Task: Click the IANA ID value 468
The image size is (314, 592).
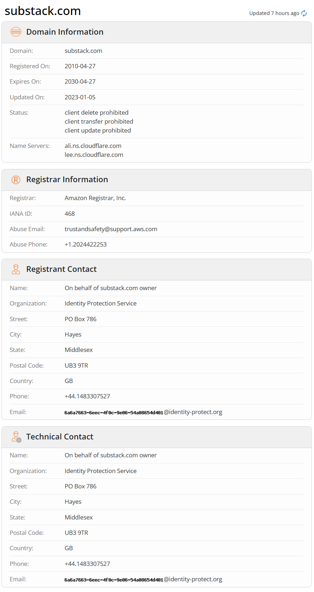Action: [x=70, y=214]
